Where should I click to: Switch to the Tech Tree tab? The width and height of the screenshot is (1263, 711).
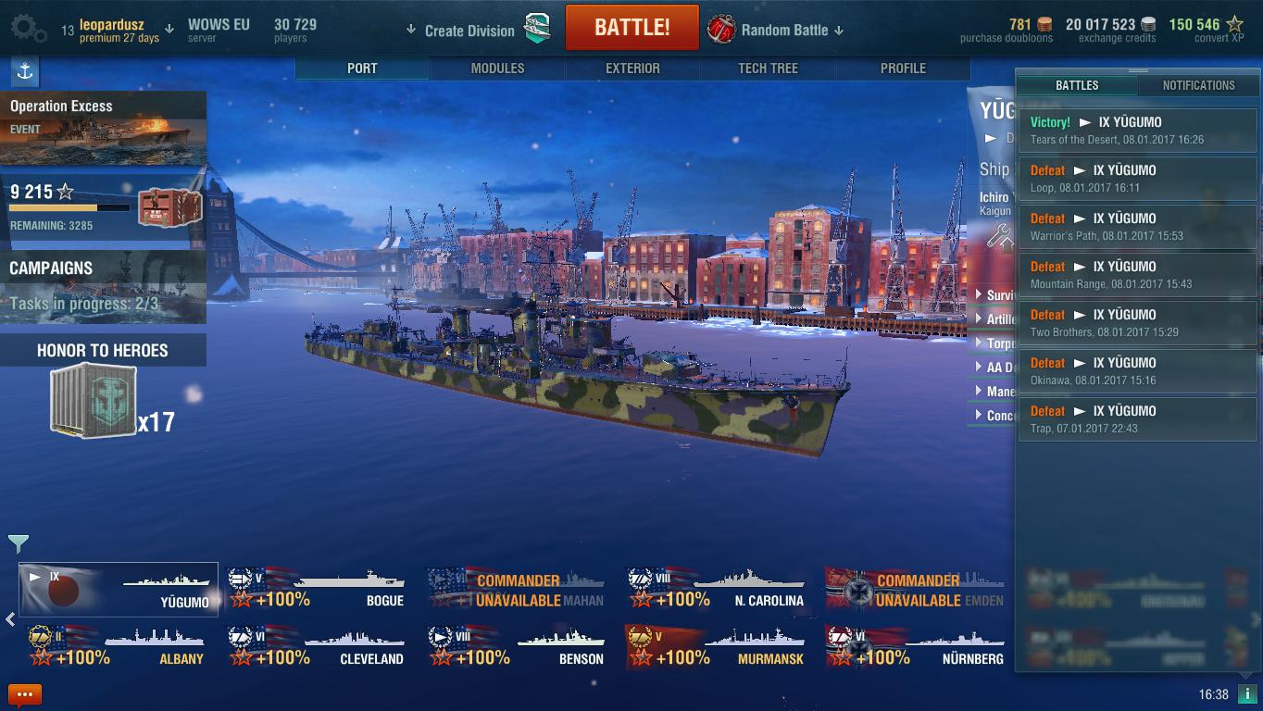click(768, 69)
